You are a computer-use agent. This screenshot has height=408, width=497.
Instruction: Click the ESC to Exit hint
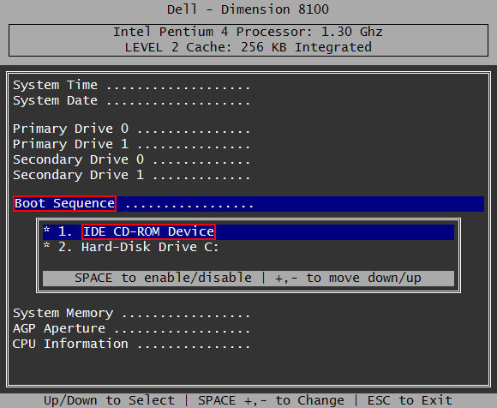[410, 400]
